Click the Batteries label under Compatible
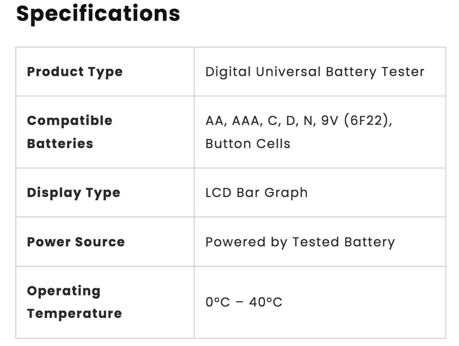 (60, 143)
